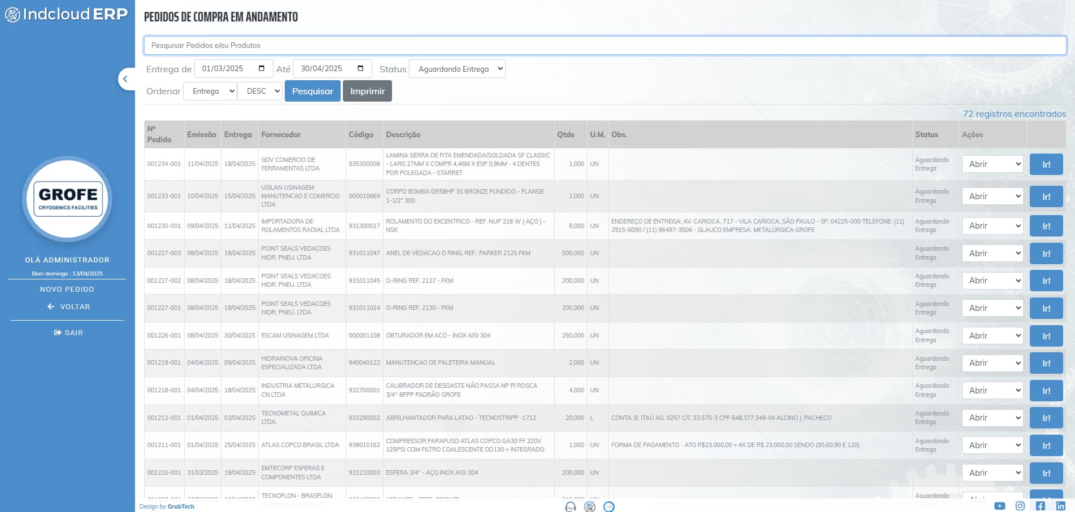1075x512 pixels.
Task: Focus the 'Pesquisar Pedidos e/ou Produtos' search field
Action: [604, 45]
